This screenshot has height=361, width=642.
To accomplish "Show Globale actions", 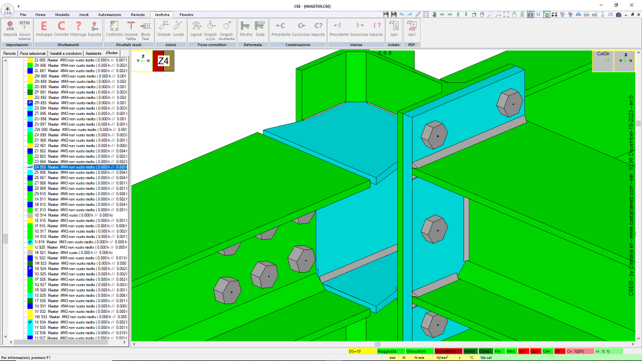I will pos(164,29).
